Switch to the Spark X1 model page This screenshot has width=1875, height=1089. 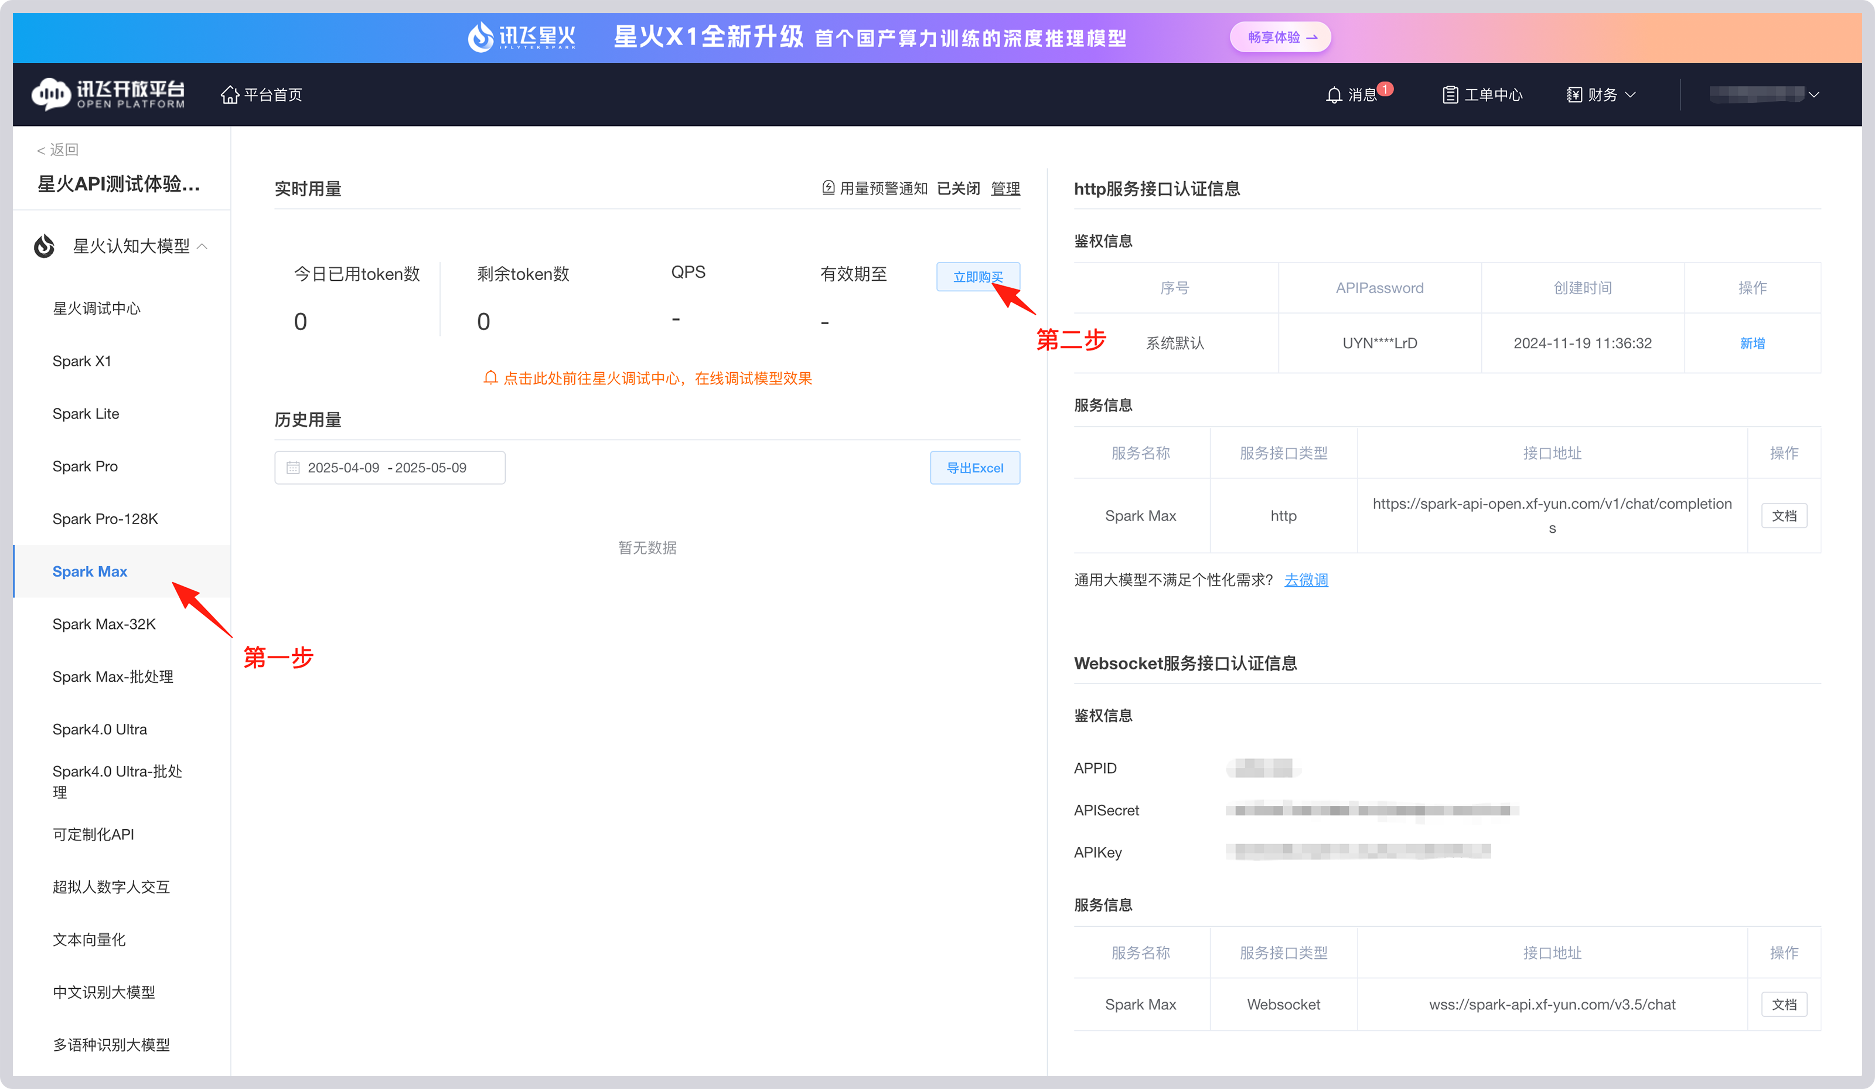click(83, 360)
